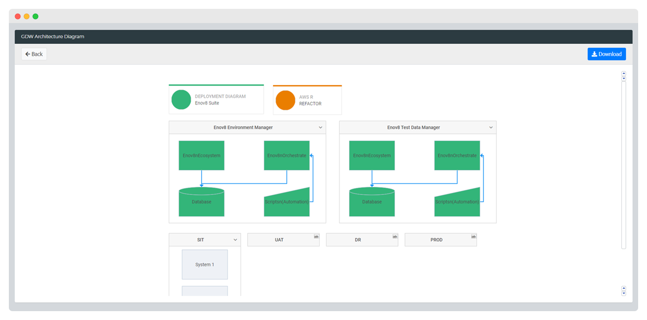Click the top scroll-up stepper arrow
Screen dimensions: 647x320
(x=624, y=74)
